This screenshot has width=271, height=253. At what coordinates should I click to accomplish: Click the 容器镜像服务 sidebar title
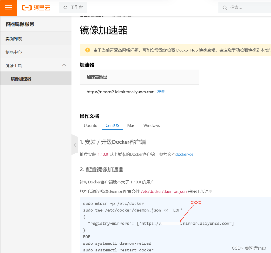(x=20, y=24)
